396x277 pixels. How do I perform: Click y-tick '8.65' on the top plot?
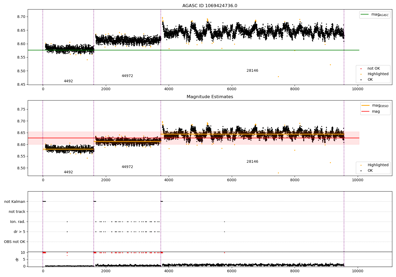coord(21,30)
